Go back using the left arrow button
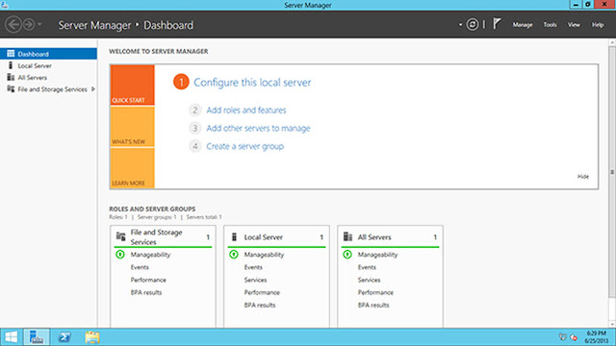This screenshot has width=616, height=346. (x=13, y=24)
